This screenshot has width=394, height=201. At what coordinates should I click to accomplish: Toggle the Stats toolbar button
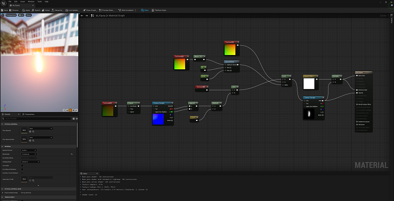(x=145, y=10)
